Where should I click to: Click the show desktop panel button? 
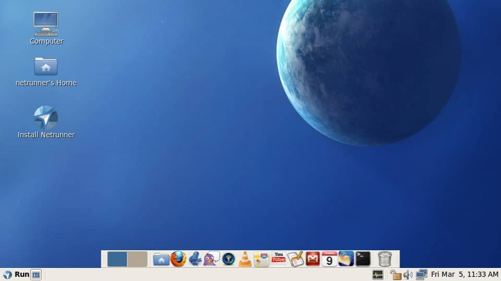click(36, 275)
